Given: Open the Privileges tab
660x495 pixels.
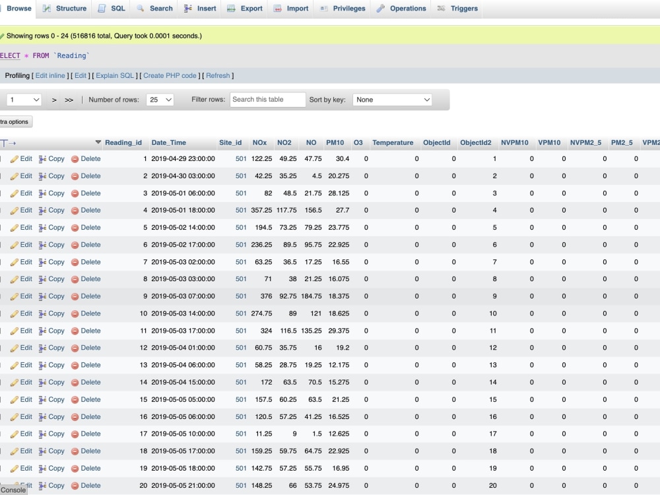Looking at the screenshot, I should [x=343, y=9].
